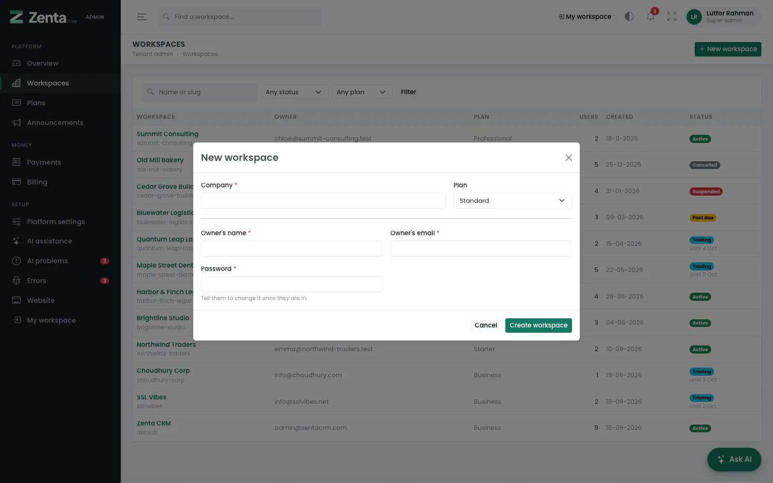The height and width of the screenshot is (483, 773).
Task: Open the Ask AI floating button
Action: [734, 459]
